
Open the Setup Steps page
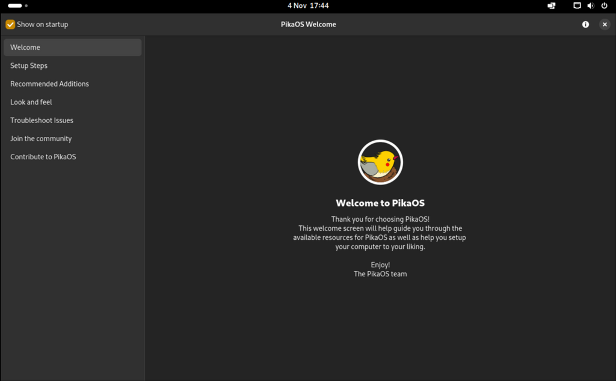(x=73, y=66)
